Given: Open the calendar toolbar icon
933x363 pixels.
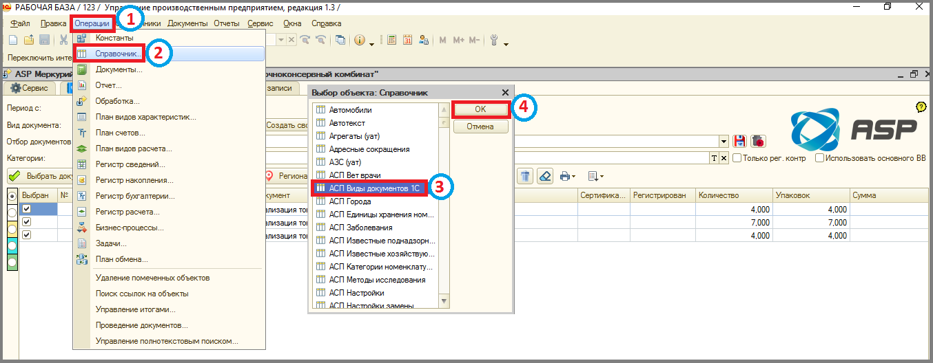Looking at the screenshot, I should point(408,40).
